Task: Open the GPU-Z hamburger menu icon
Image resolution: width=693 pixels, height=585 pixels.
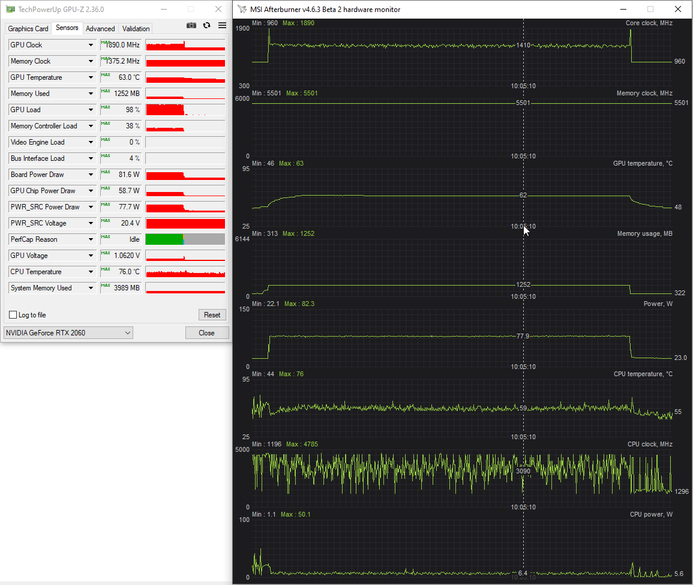Action: tap(223, 26)
